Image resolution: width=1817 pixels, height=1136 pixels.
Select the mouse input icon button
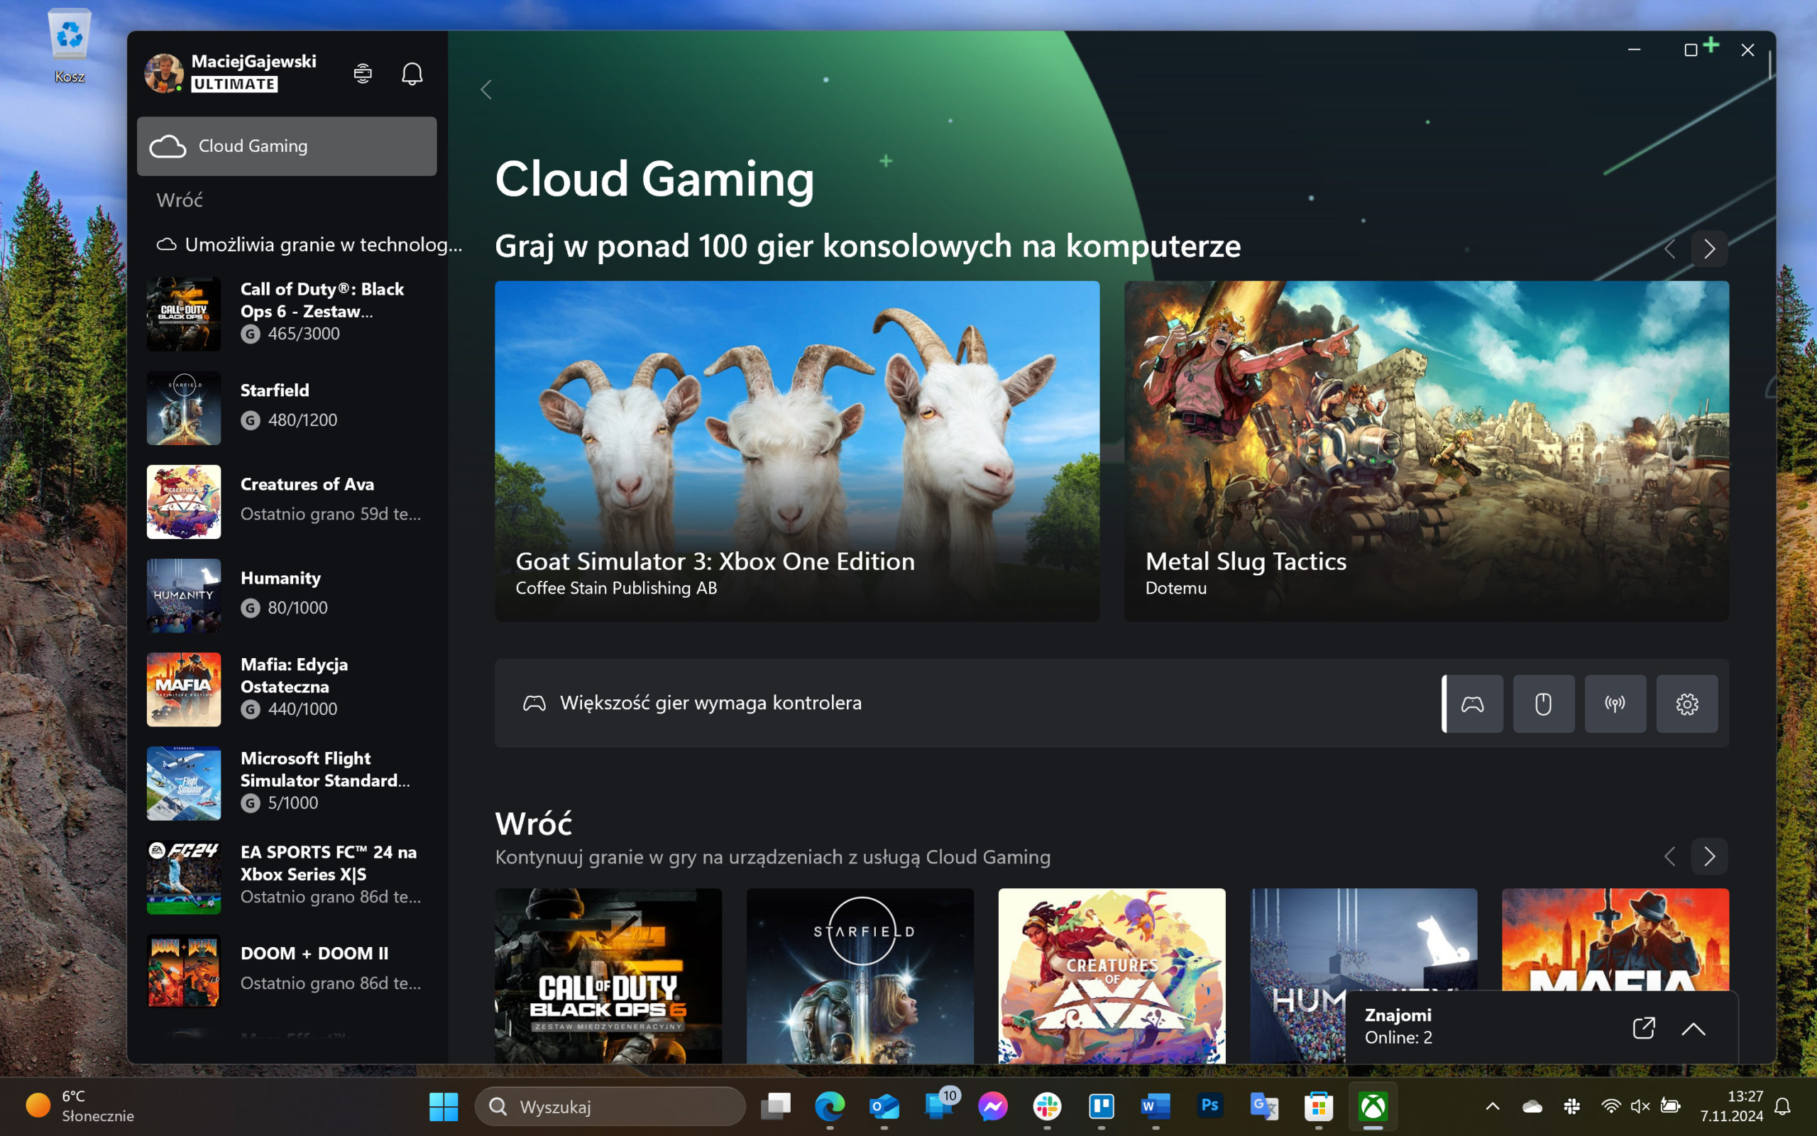coord(1544,703)
